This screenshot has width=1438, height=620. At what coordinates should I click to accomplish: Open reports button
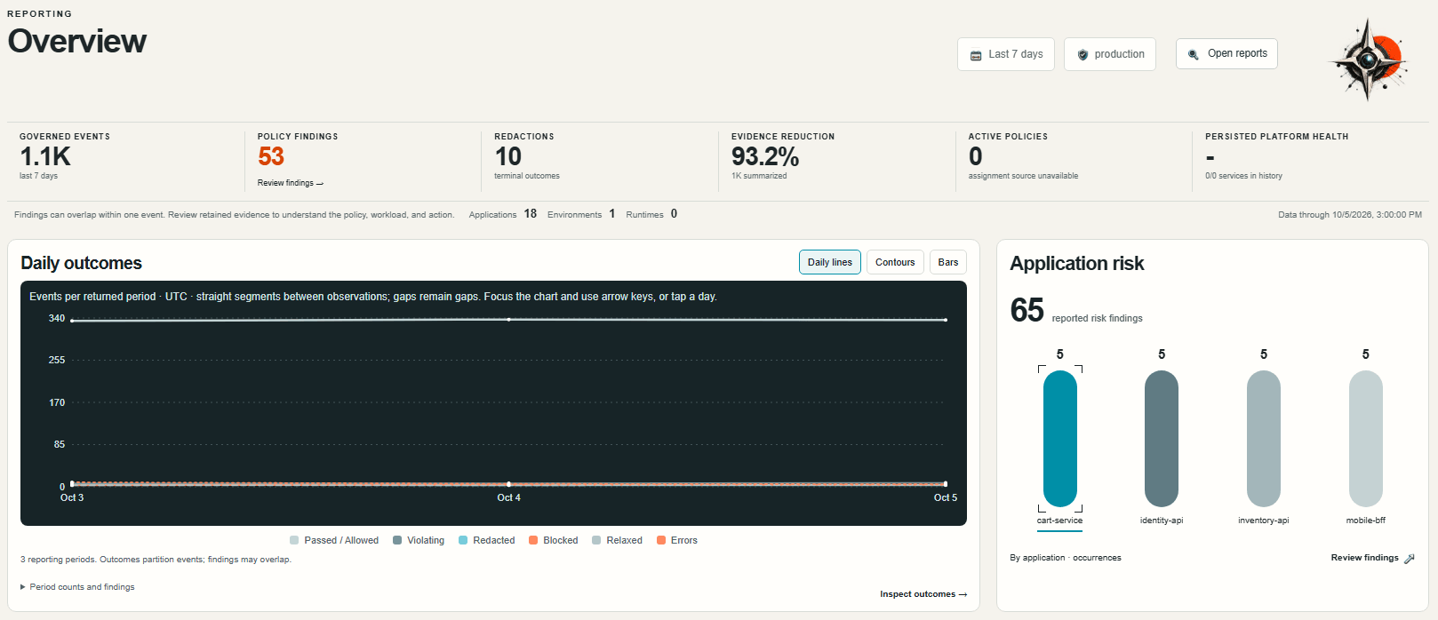[x=1226, y=53]
